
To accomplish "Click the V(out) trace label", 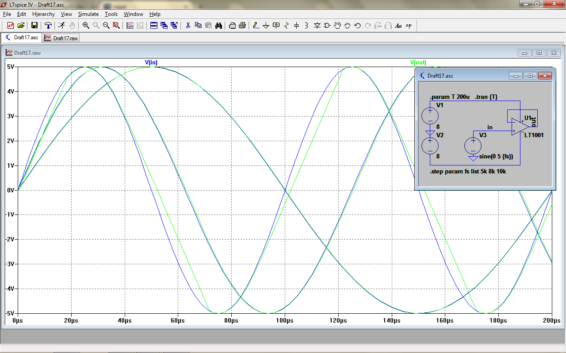I will click(418, 62).
